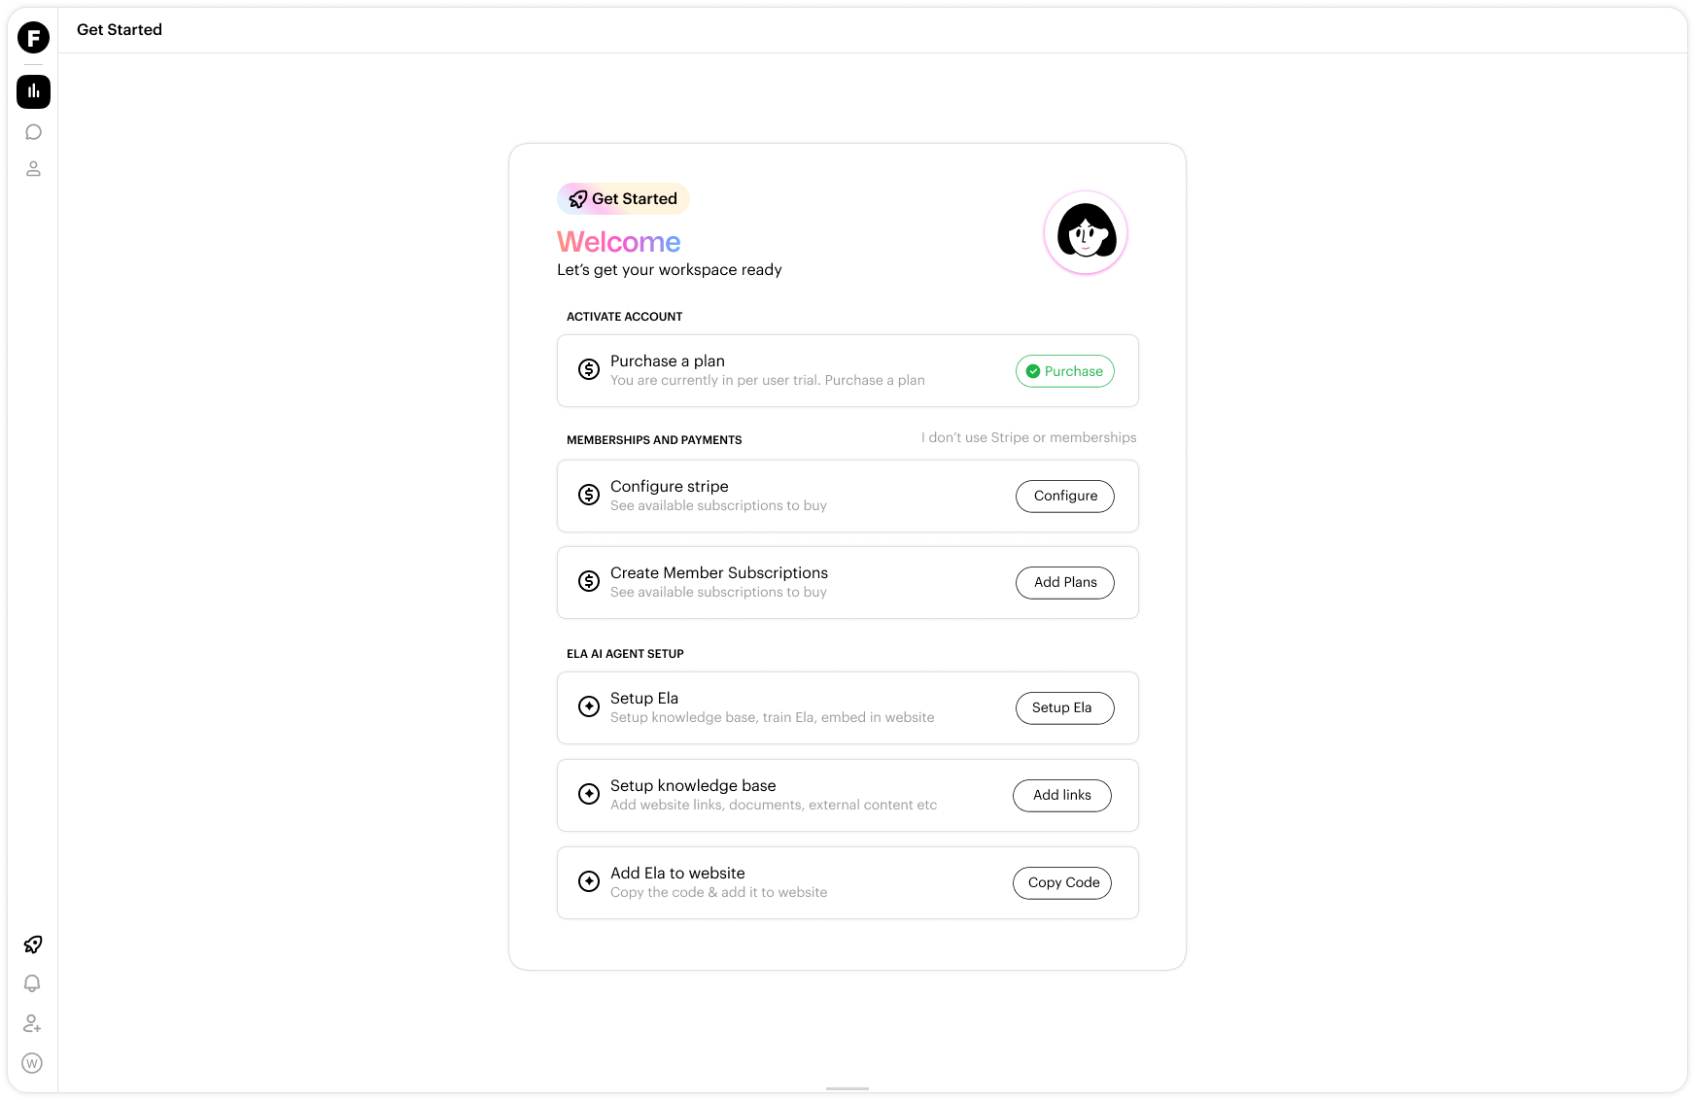Click the Copy Code button
Viewport: 1695px width, 1100px height.
click(1062, 882)
